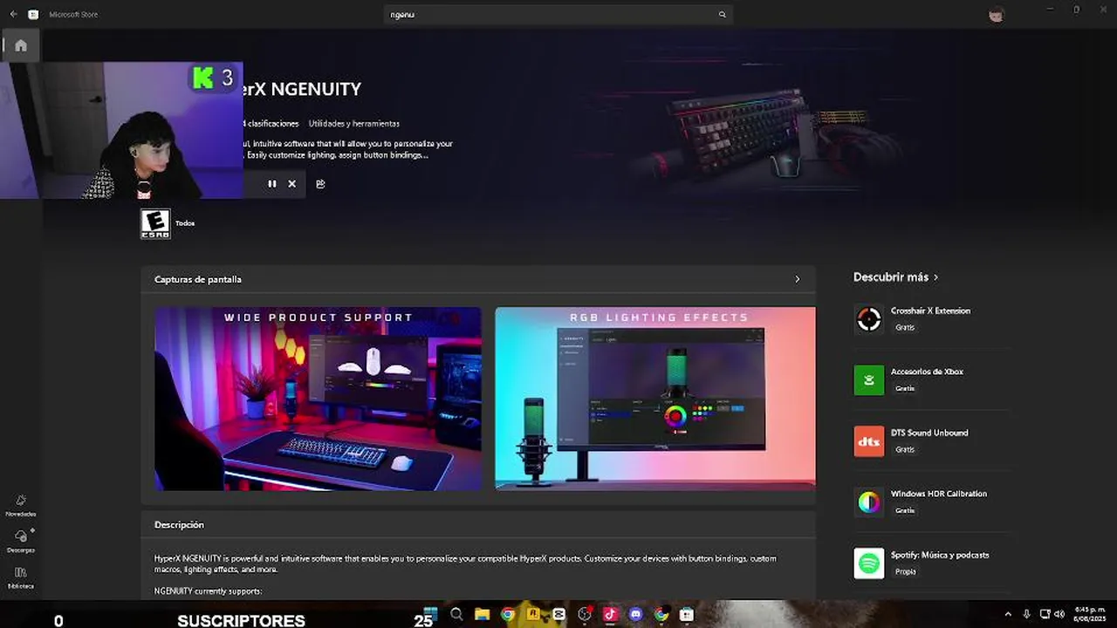Open Descargas in the sidebar
Viewport: 1117px width, 628px height.
[21, 541]
